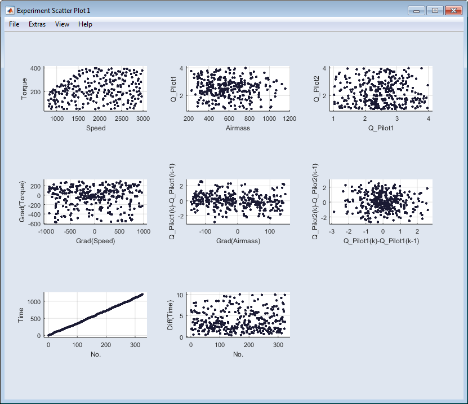Click the MATLAB icon in title bar

tap(10, 11)
